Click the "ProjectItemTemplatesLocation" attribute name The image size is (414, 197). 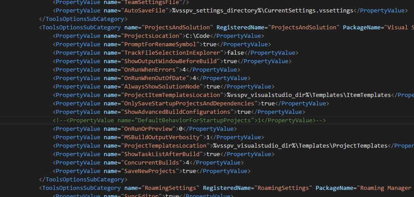172,95
